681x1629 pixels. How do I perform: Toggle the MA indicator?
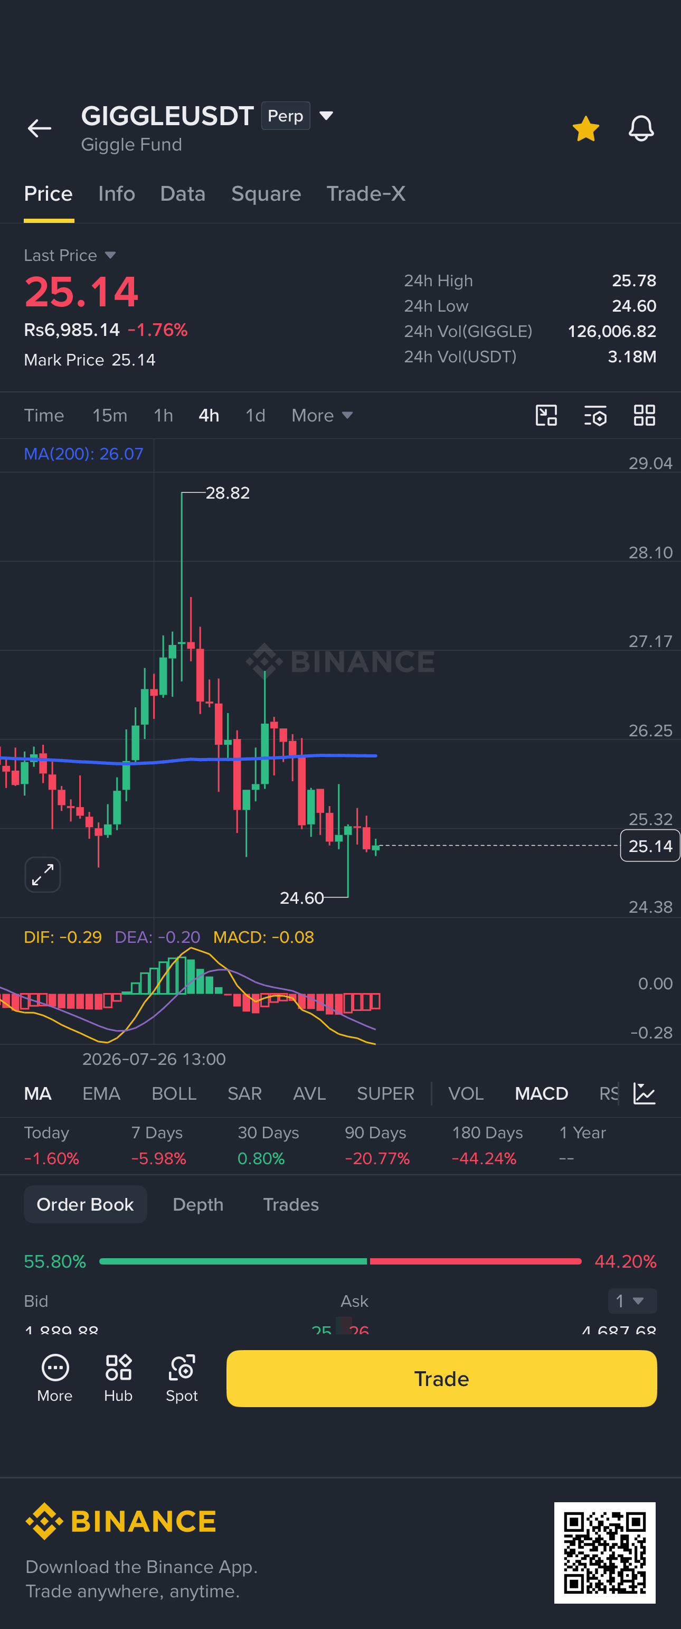click(x=38, y=1093)
